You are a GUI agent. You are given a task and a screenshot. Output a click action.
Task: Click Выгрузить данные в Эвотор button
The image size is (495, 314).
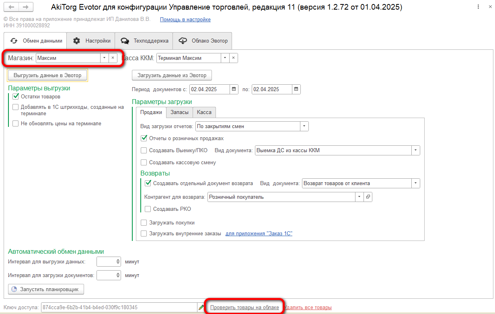47,75
